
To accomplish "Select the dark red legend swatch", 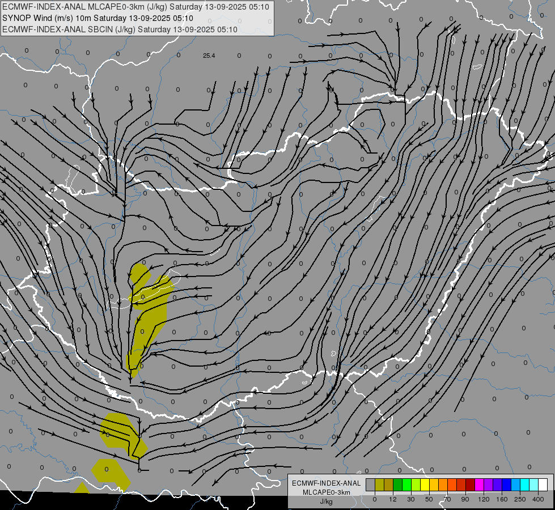I will pos(470,484).
